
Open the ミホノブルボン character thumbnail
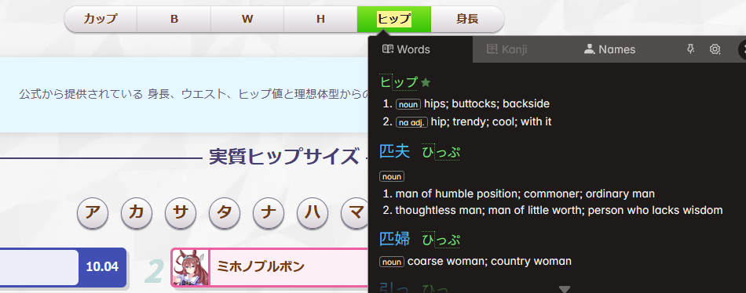(190, 267)
